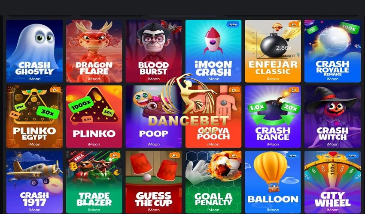Open the Guess the Cup game

coord(154,182)
